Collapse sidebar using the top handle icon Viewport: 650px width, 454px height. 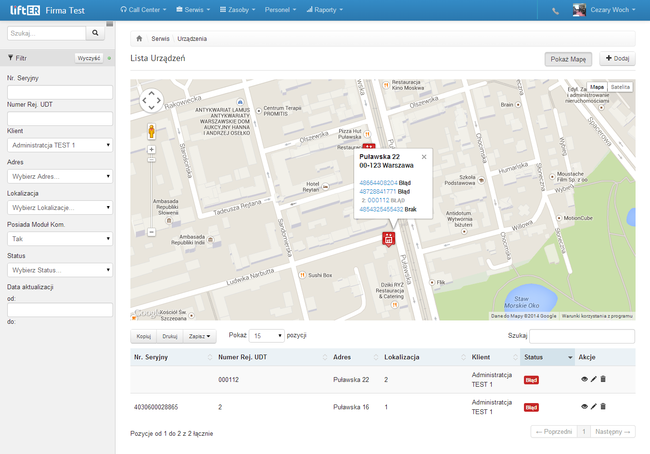pyautogui.click(x=110, y=24)
